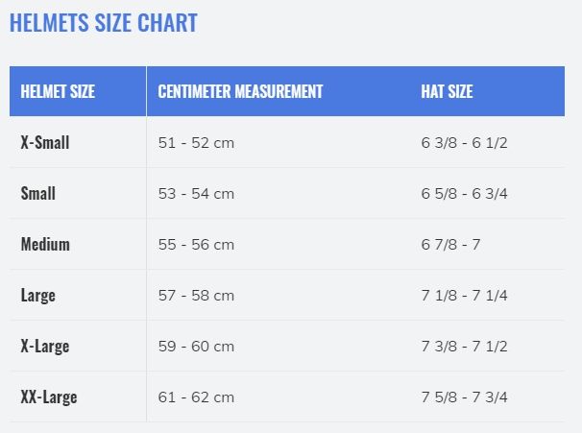Click hat size 7 5/8 - 7 3/4
The height and width of the screenshot is (433, 582).
click(x=464, y=397)
